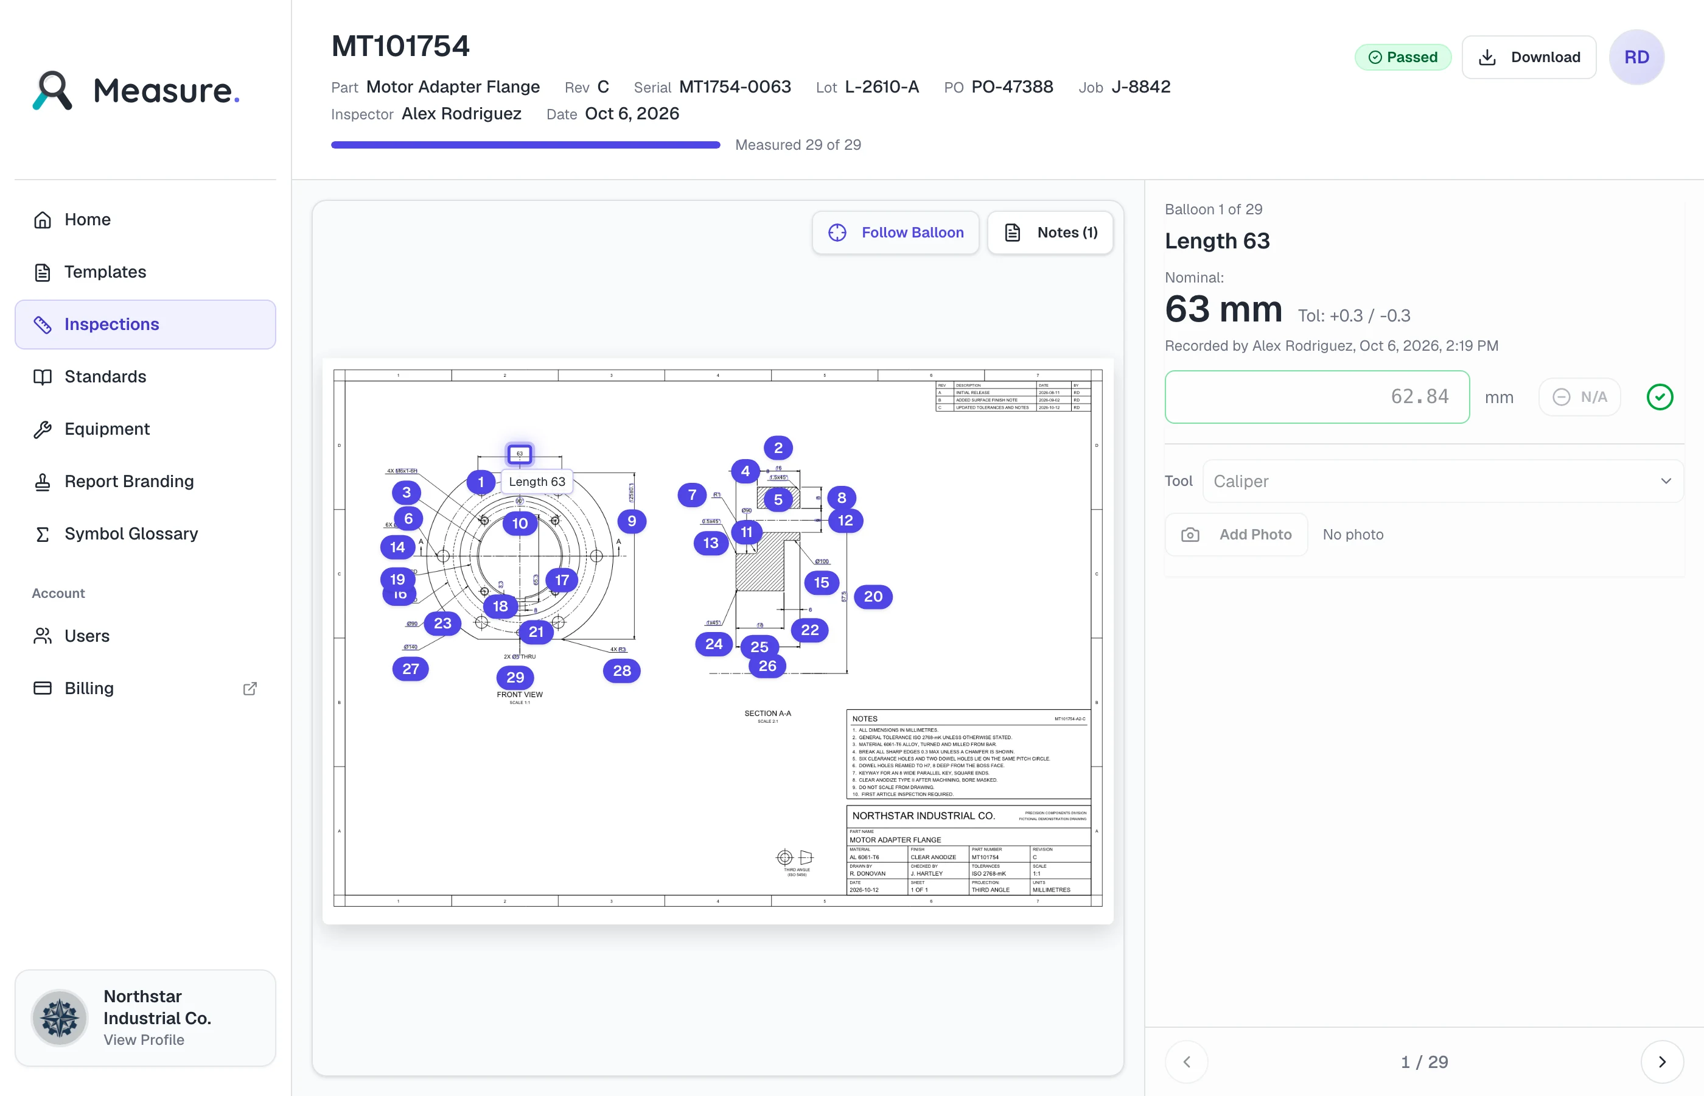Open View Profile for Northstar Industrial

click(144, 1040)
